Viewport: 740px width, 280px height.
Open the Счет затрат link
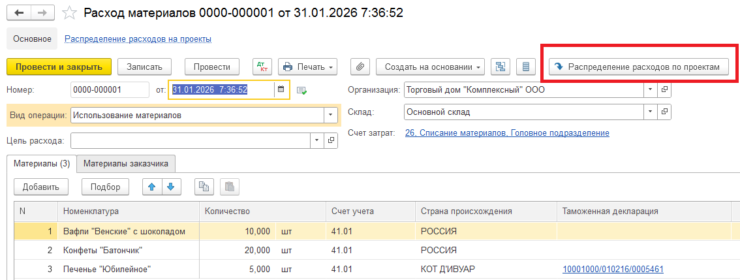pos(507,132)
